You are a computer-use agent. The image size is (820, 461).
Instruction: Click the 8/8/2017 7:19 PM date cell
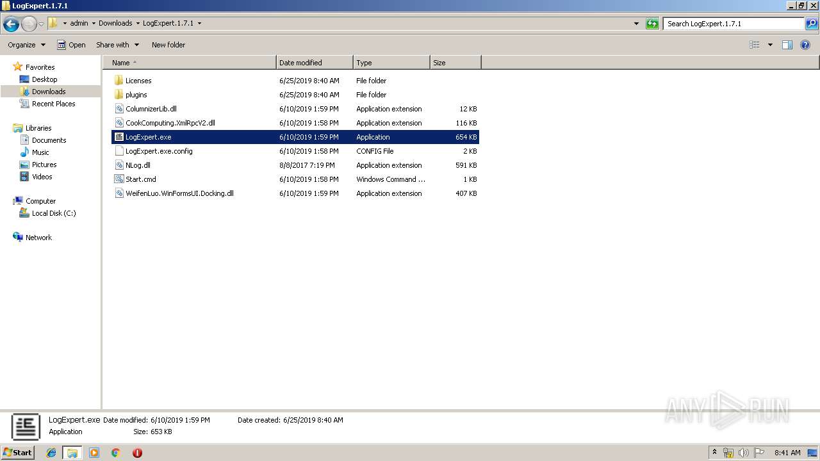tap(307, 165)
